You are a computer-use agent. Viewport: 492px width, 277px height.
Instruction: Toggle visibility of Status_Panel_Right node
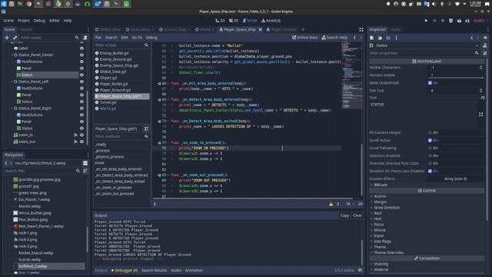point(81,108)
